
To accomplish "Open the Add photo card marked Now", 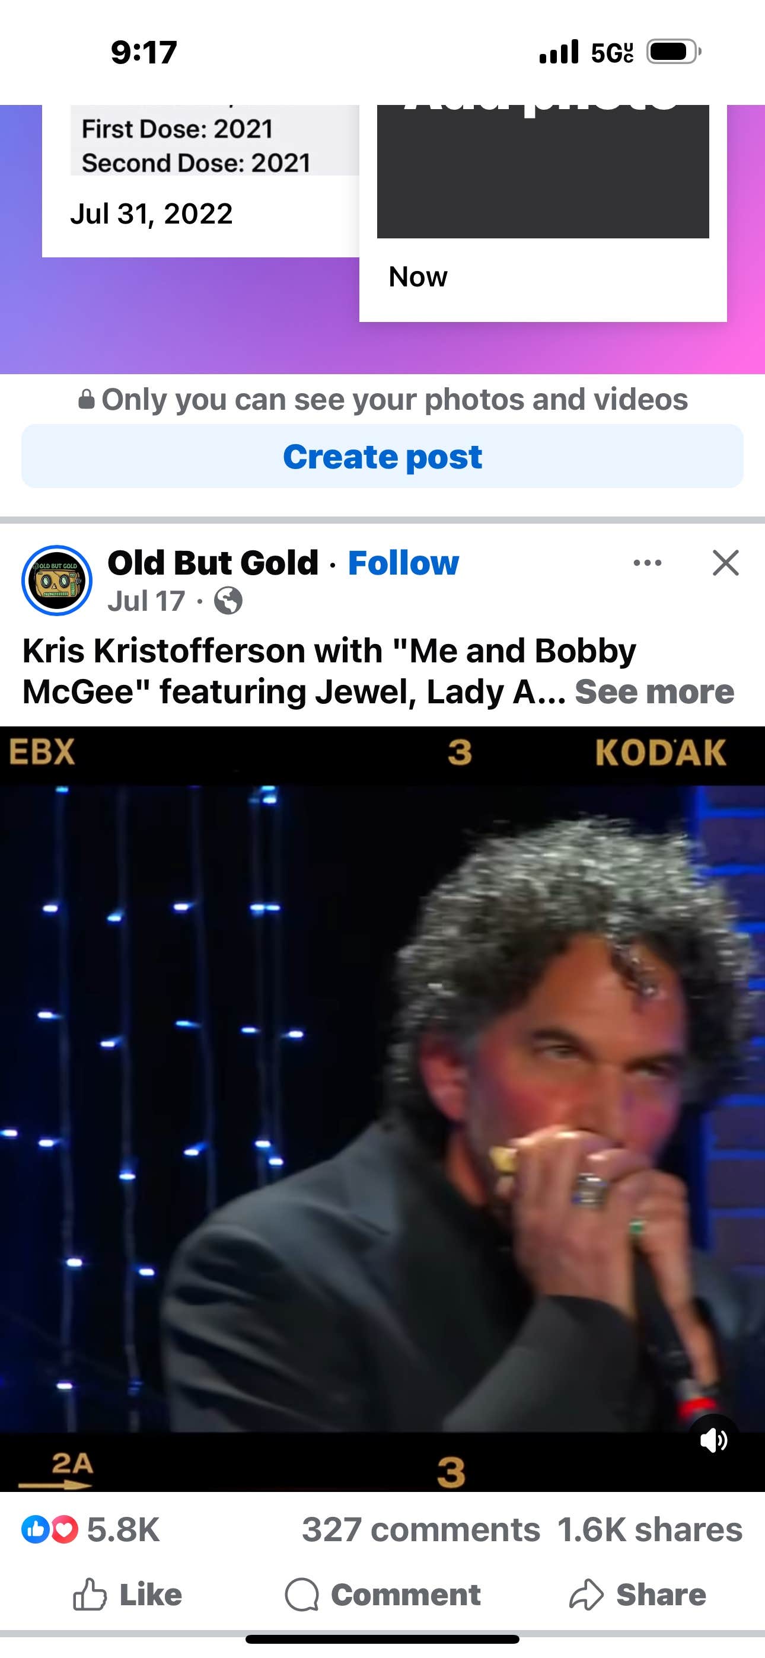I will pyautogui.click(x=543, y=213).
